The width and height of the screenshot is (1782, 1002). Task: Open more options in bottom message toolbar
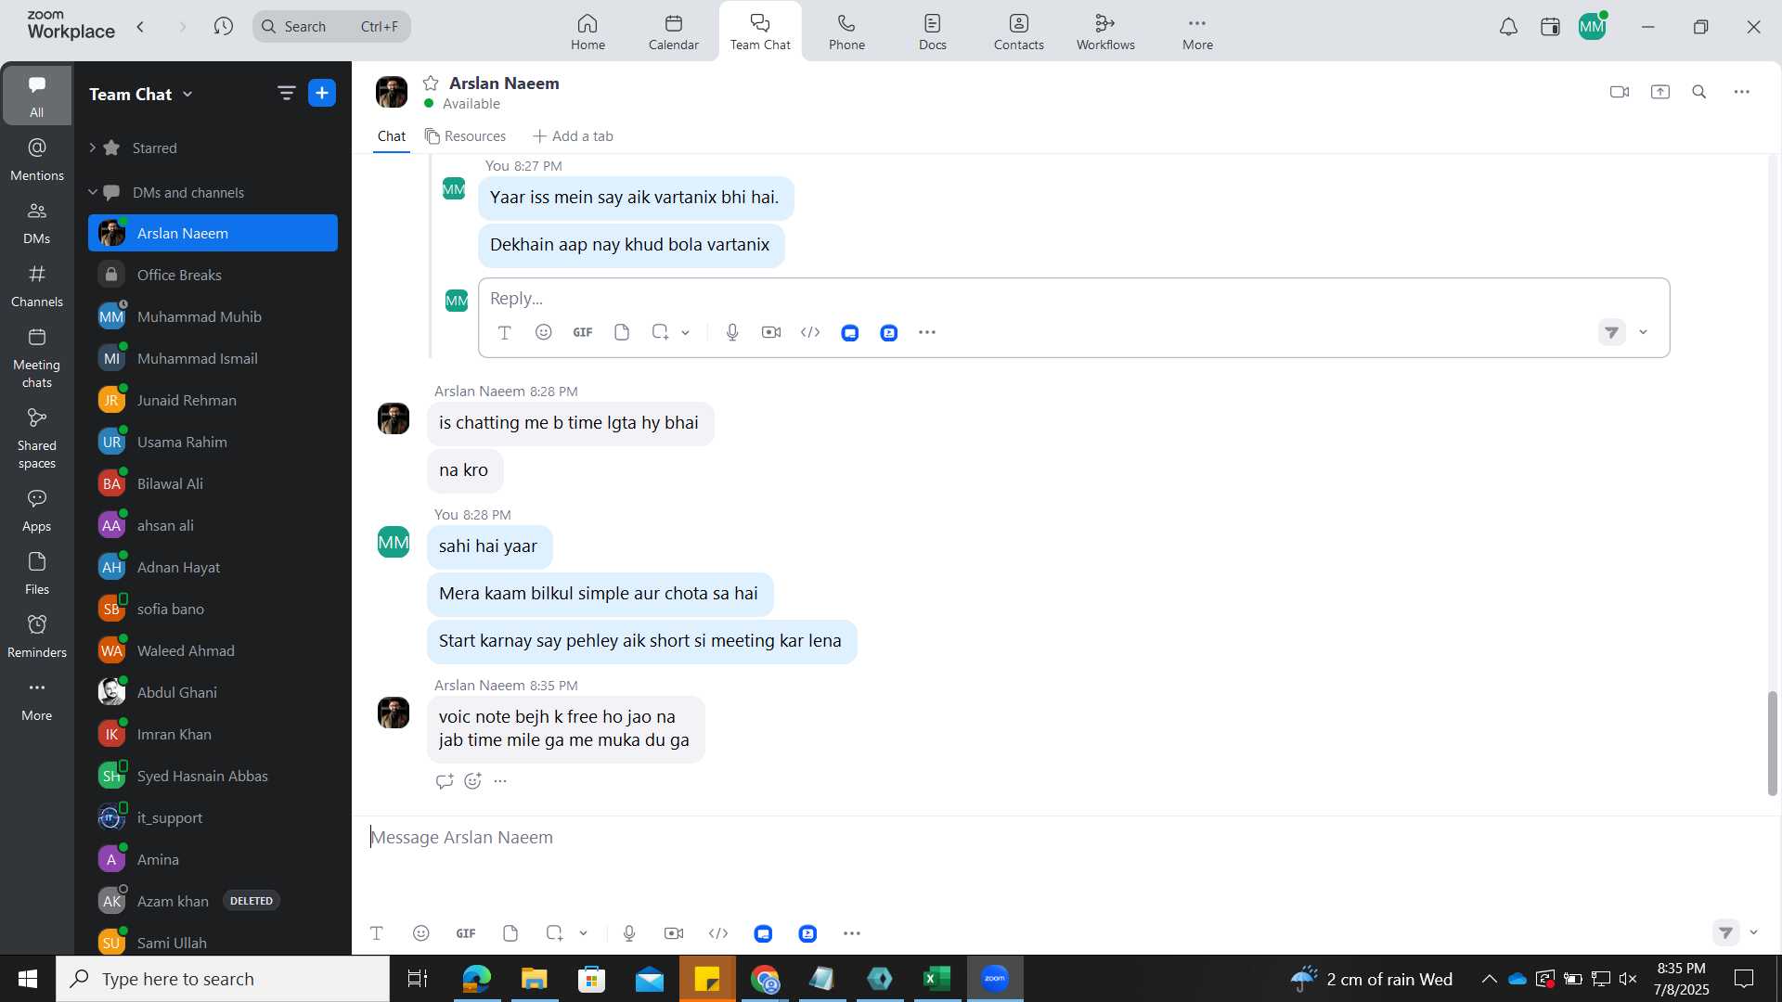pyautogui.click(x=852, y=933)
